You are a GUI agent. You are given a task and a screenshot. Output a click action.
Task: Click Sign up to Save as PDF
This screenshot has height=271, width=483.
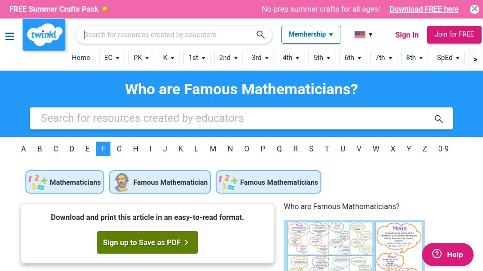pos(148,242)
